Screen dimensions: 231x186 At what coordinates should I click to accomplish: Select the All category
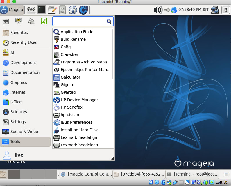(25, 53)
